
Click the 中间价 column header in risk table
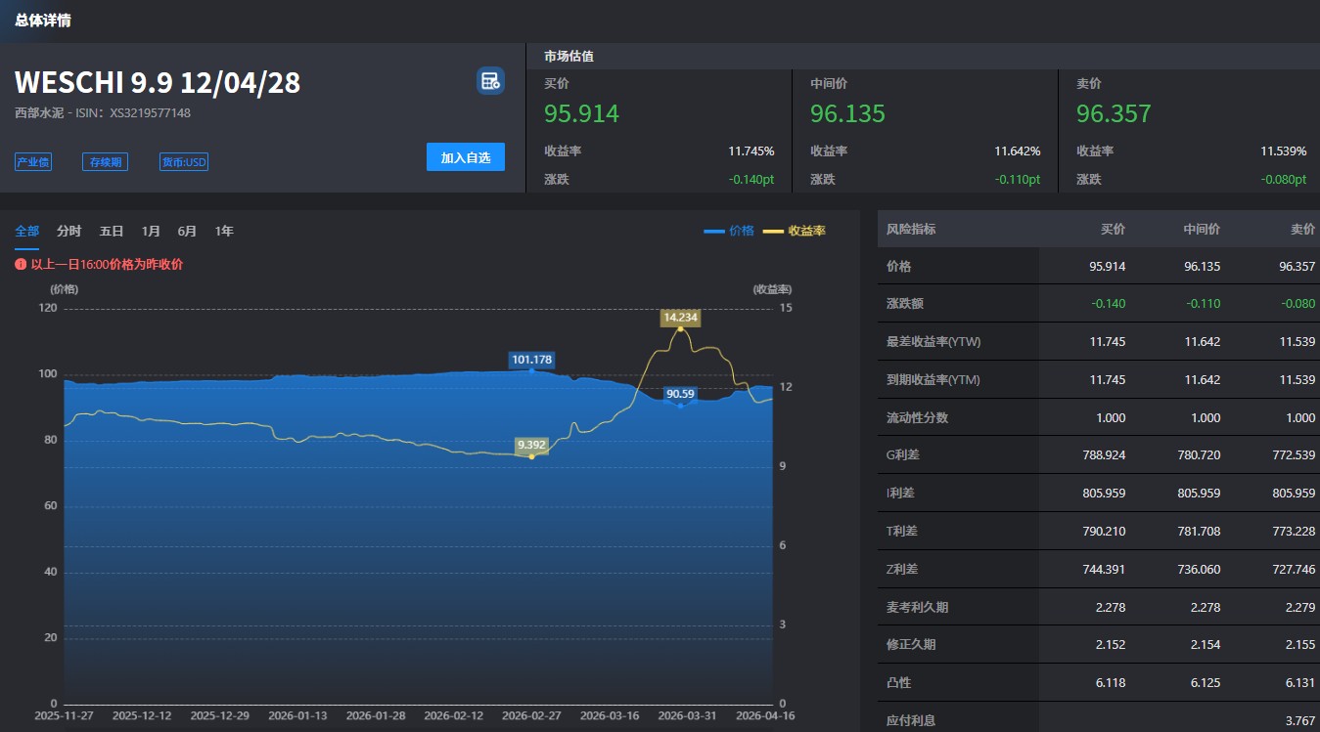click(x=1202, y=229)
